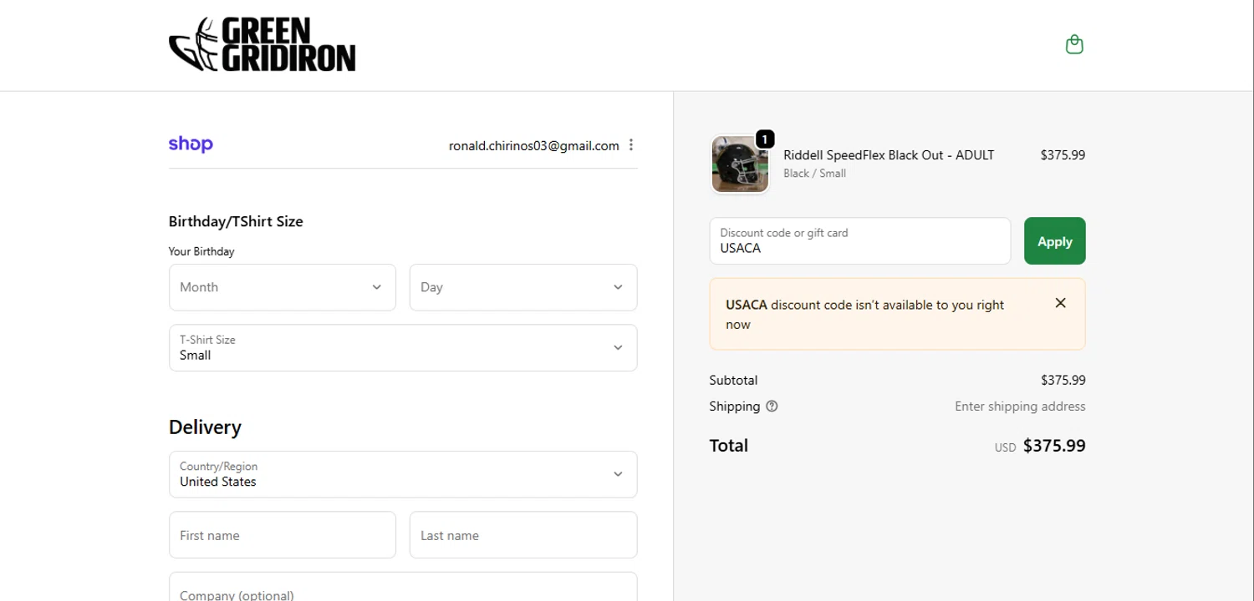Click the item price $375.99 beside the product
The image size is (1254, 601).
tap(1063, 155)
